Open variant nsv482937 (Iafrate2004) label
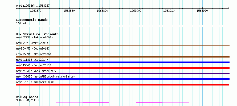Viewport: 237px width, 106px height. [x=34, y=37]
